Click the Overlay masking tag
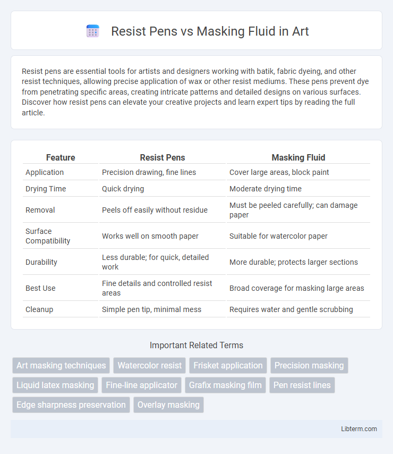Image resolution: width=393 pixels, height=454 pixels. (168, 405)
